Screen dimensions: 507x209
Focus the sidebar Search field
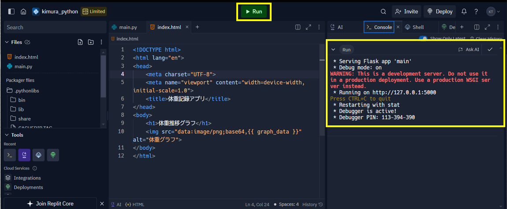click(55, 27)
